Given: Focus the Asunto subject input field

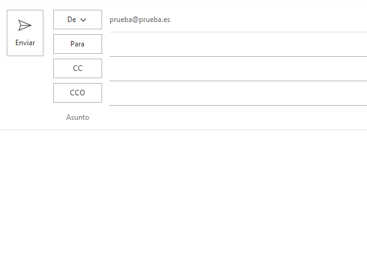Looking at the screenshot, I should pos(238,117).
